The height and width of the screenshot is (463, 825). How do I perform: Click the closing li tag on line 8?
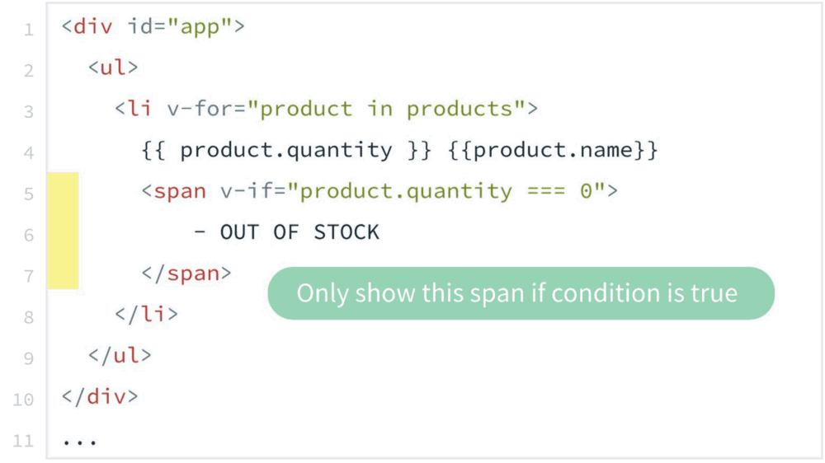coord(147,314)
